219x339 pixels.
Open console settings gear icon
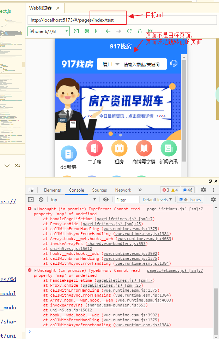pyautogui.click(x=213, y=199)
